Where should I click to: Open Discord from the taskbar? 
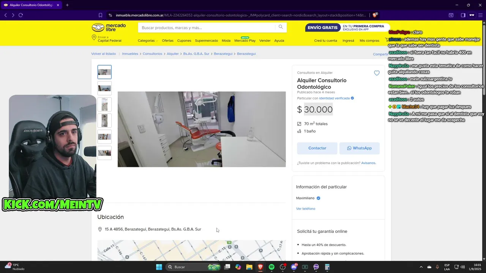294,267
